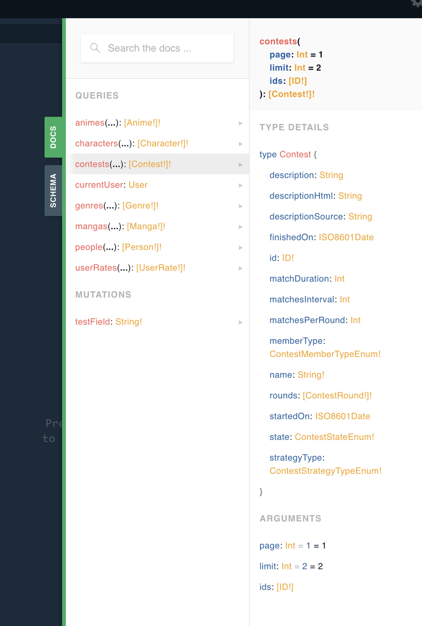Expand the animes query arrow
This screenshot has width=422, height=626.
pyautogui.click(x=240, y=123)
